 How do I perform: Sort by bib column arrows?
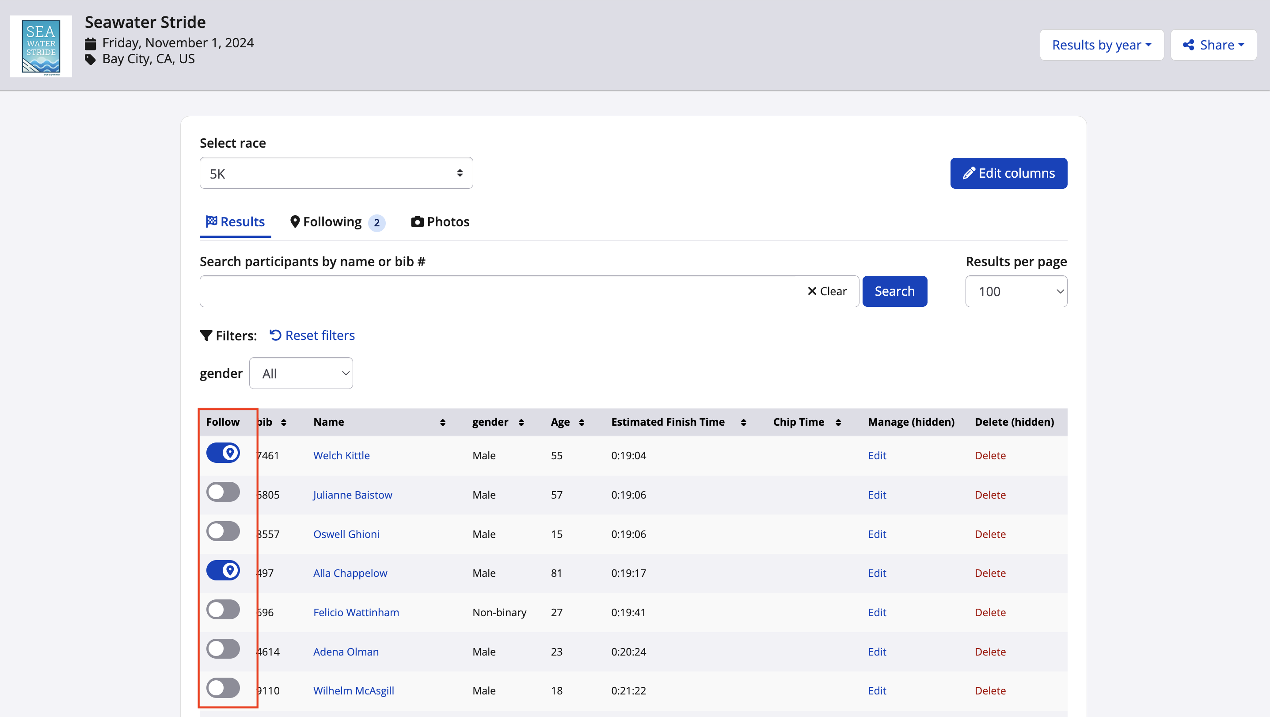pos(284,423)
